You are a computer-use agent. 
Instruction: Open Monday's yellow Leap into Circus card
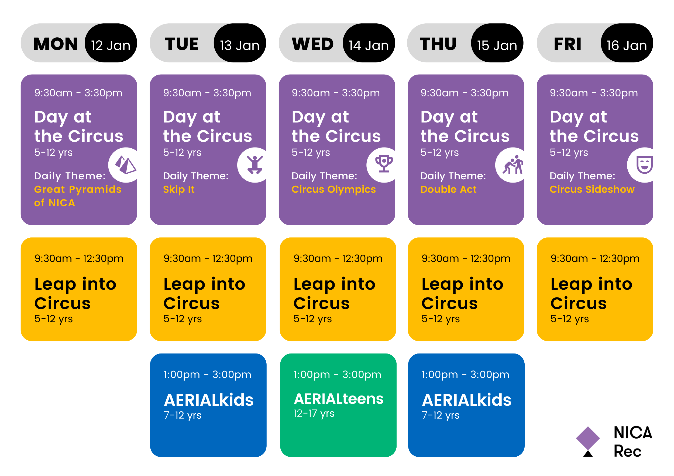79,289
